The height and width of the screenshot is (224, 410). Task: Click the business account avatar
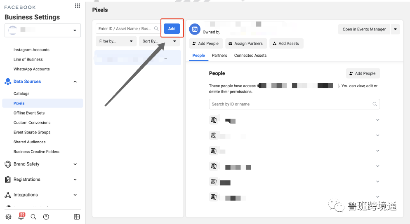point(13,30)
